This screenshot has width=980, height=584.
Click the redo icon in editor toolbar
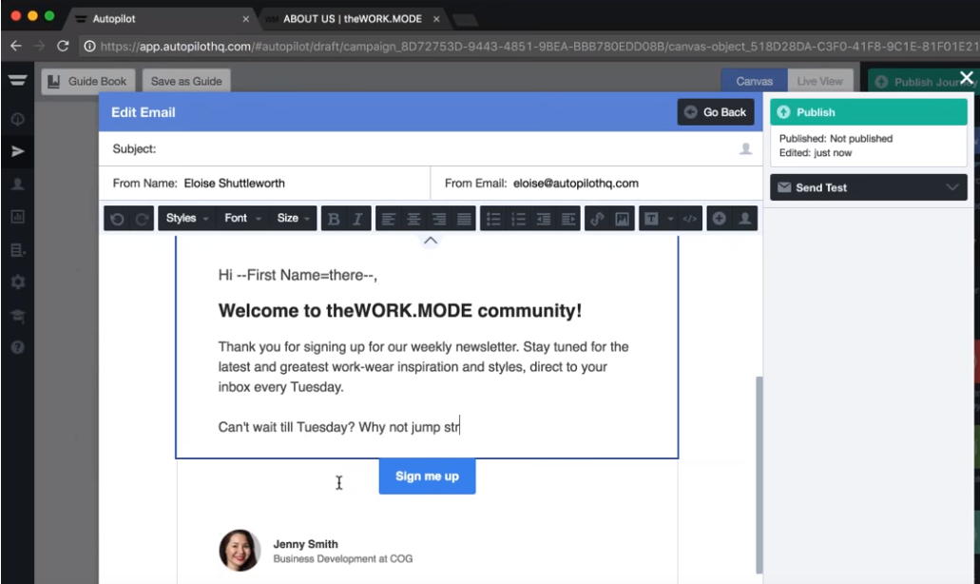coord(142,219)
